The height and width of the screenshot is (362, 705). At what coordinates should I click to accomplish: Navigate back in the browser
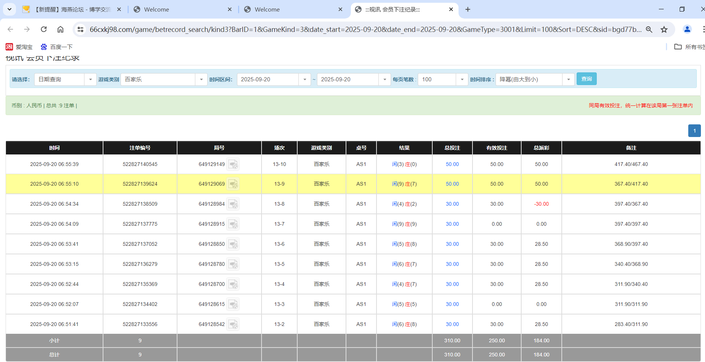[10, 29]
